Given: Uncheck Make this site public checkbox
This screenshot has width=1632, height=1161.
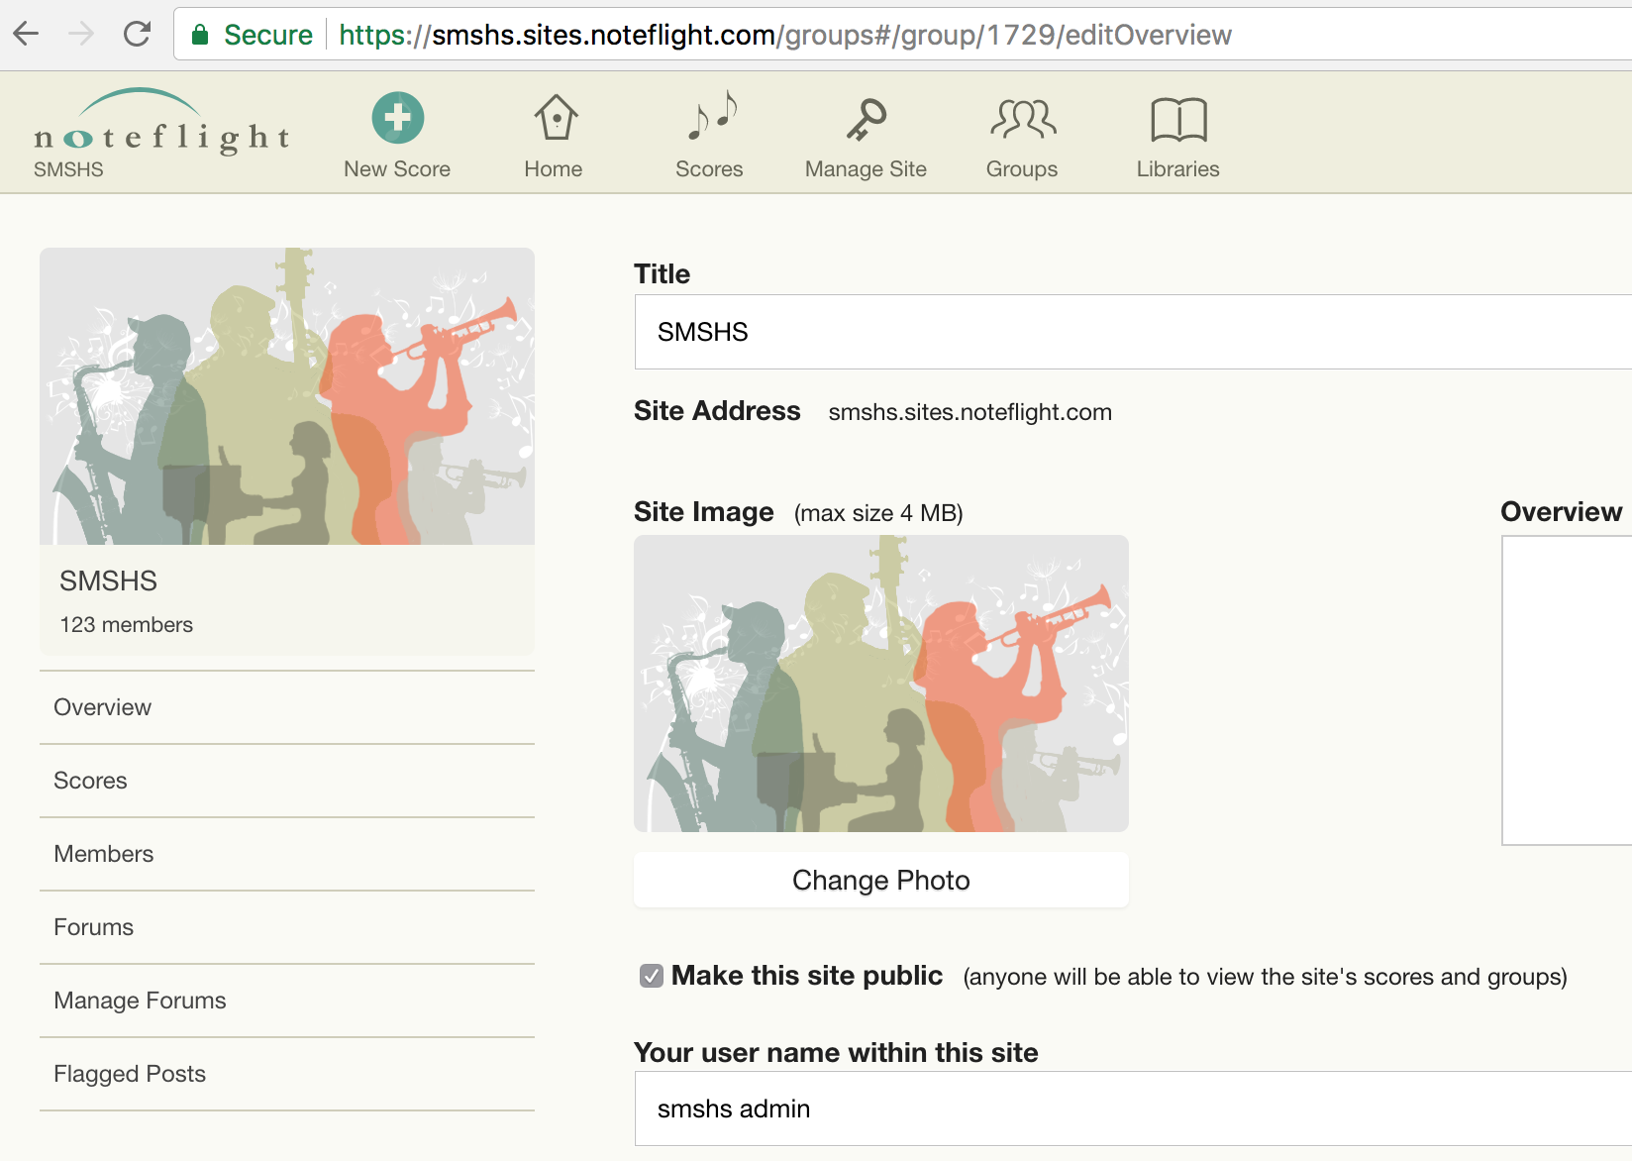Looking at the screenshot, I should coord(651,976).
